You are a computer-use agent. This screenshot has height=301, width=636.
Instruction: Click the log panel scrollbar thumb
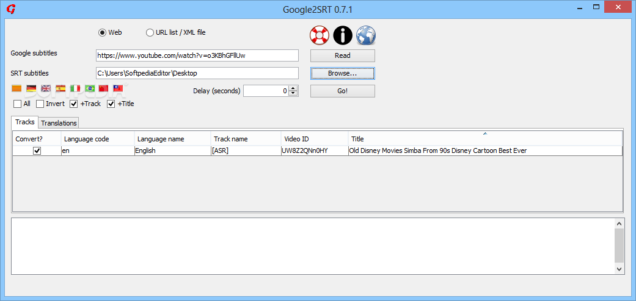coord(619,245)
